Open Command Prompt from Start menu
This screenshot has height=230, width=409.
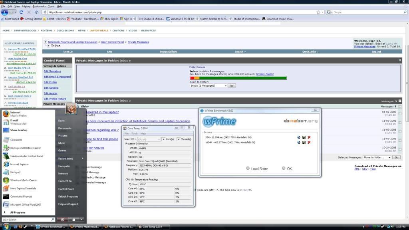pyautogui.click(x=28, y=196)
